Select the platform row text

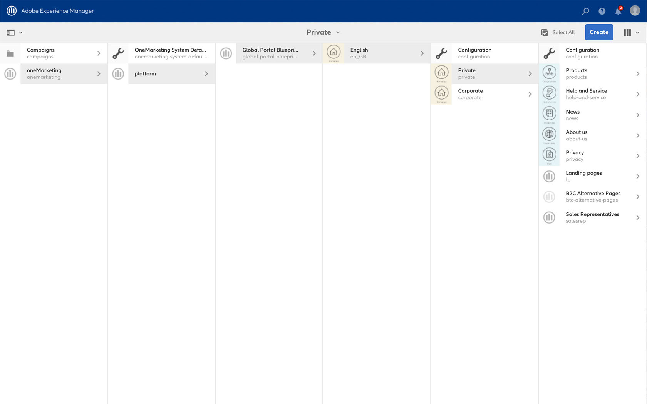pos(145,74)
